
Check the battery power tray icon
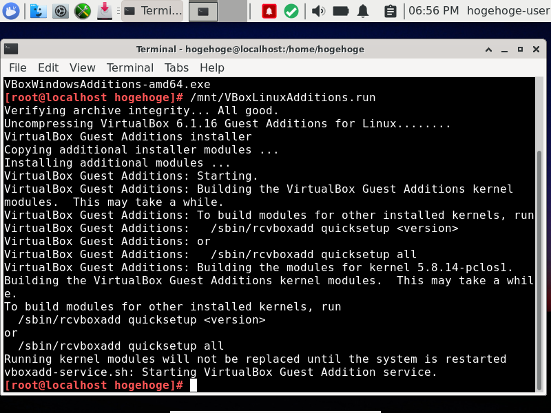[x=340, y=11]
